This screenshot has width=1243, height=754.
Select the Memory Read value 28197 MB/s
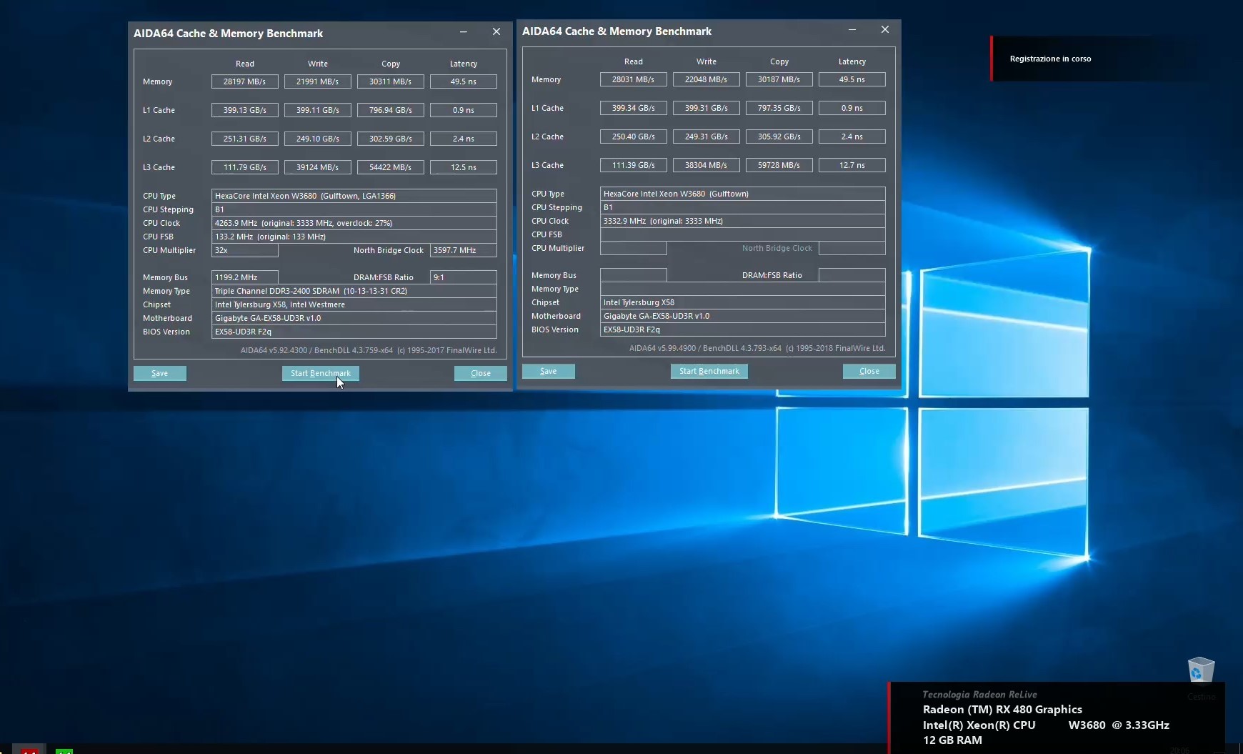tap(245, 81)
